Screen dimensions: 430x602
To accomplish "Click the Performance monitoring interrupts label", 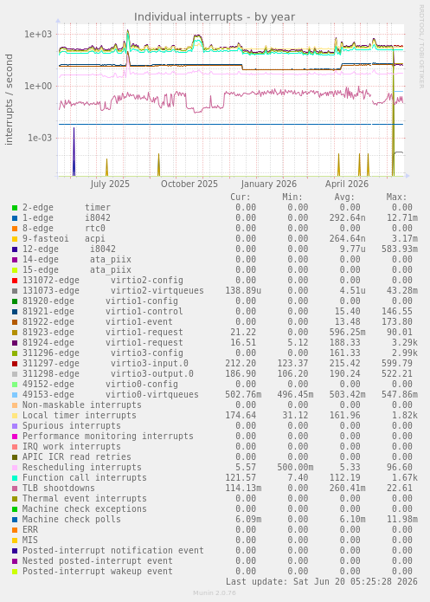I will coord(108,436).
